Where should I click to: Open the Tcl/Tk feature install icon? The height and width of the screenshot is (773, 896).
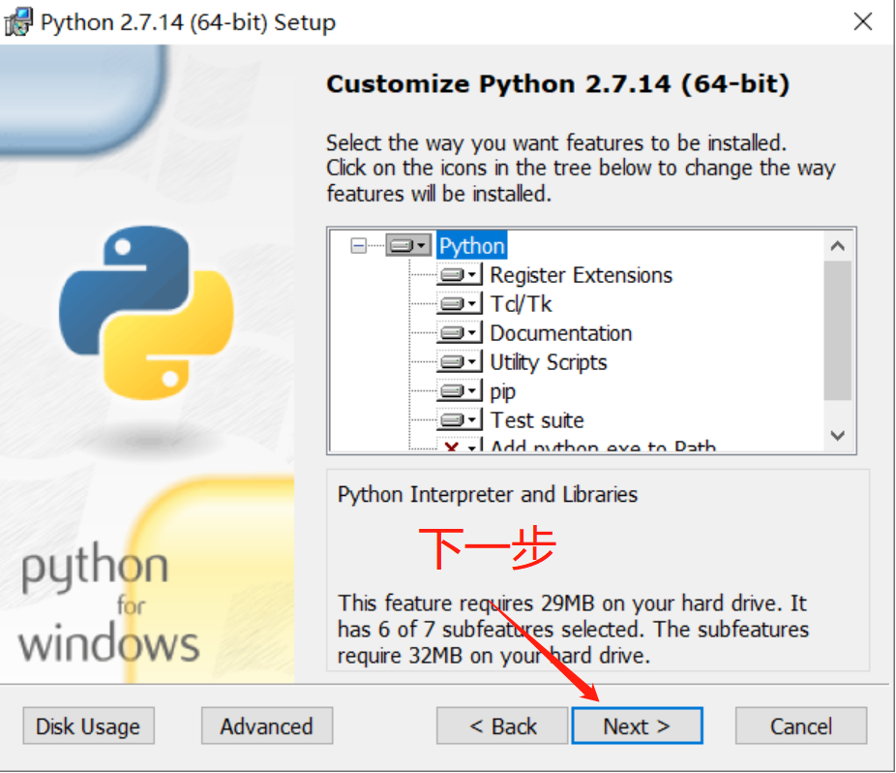click(x=459, y=304)
